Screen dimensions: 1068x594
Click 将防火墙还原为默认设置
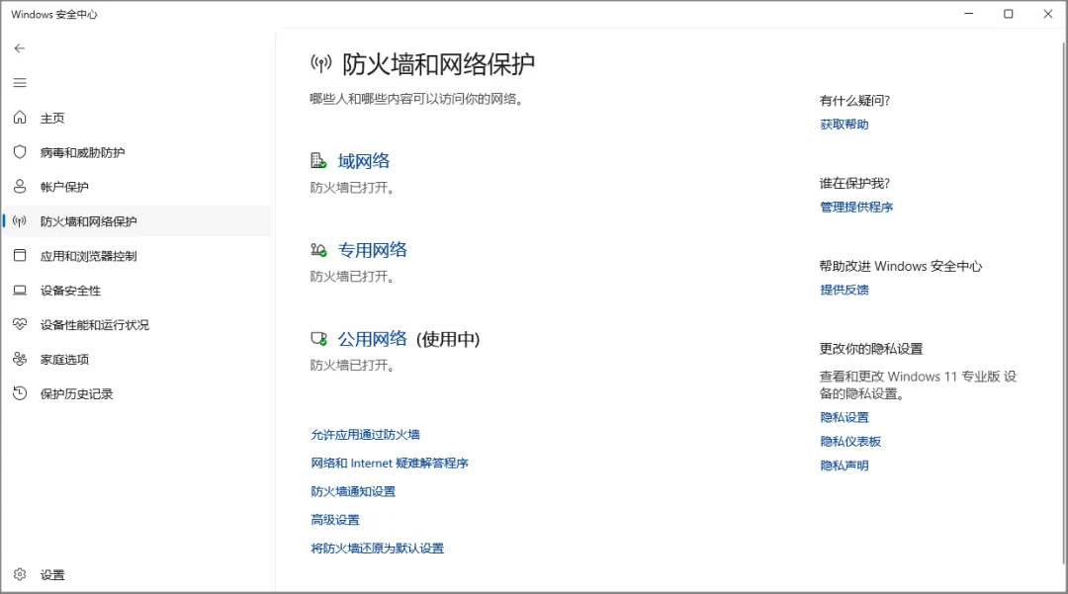378,549
